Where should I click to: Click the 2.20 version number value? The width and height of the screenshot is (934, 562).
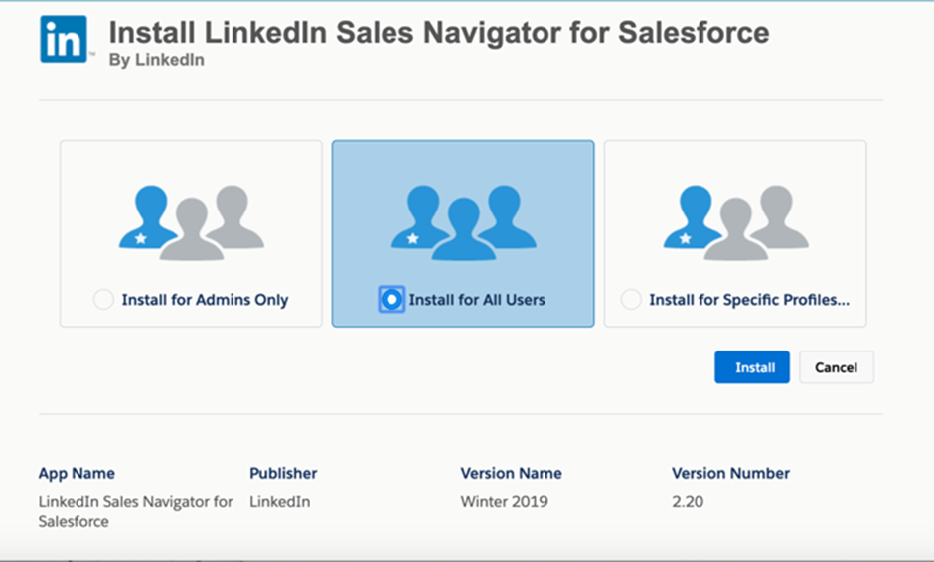click(x=688, y=501)
